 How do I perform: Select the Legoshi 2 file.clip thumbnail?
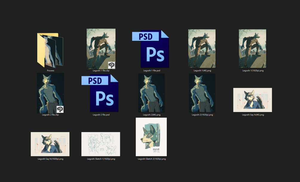click(50, 93)
